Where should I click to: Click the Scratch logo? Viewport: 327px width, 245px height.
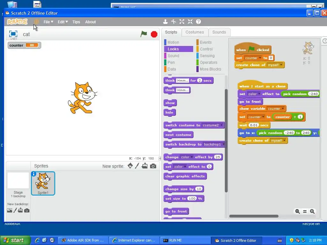pos(17,21)
